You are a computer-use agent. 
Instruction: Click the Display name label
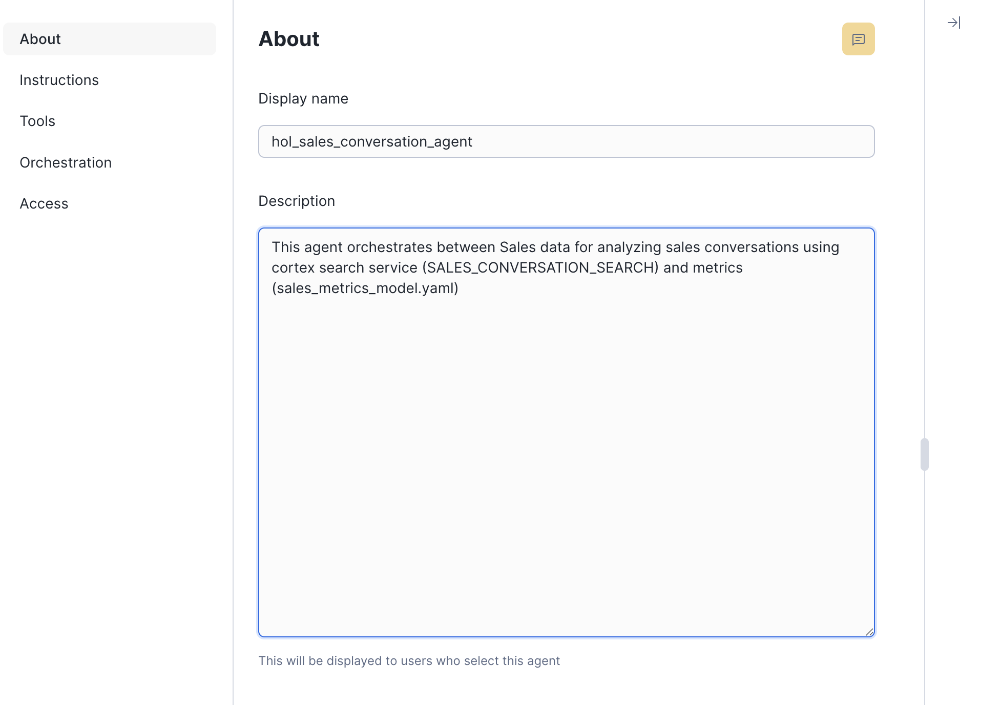pos(303,98)
